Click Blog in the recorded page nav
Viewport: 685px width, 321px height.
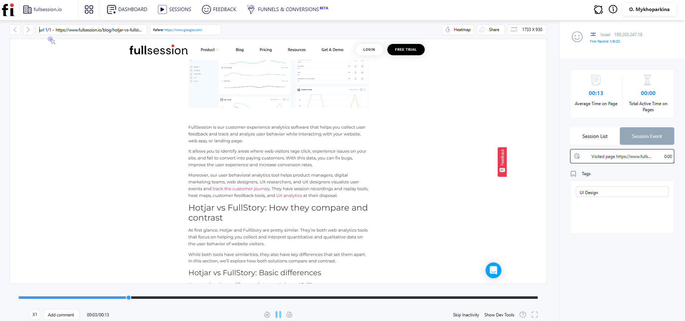(240, 50)
